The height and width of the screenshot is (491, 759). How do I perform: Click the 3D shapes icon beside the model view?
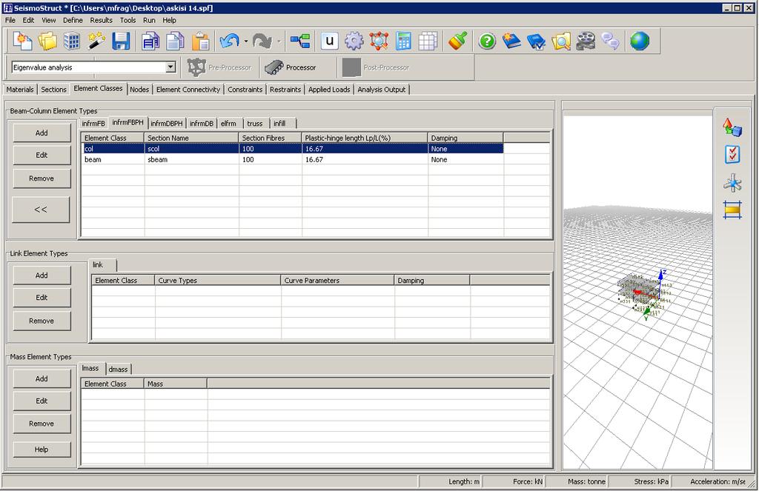click(732, 127)
